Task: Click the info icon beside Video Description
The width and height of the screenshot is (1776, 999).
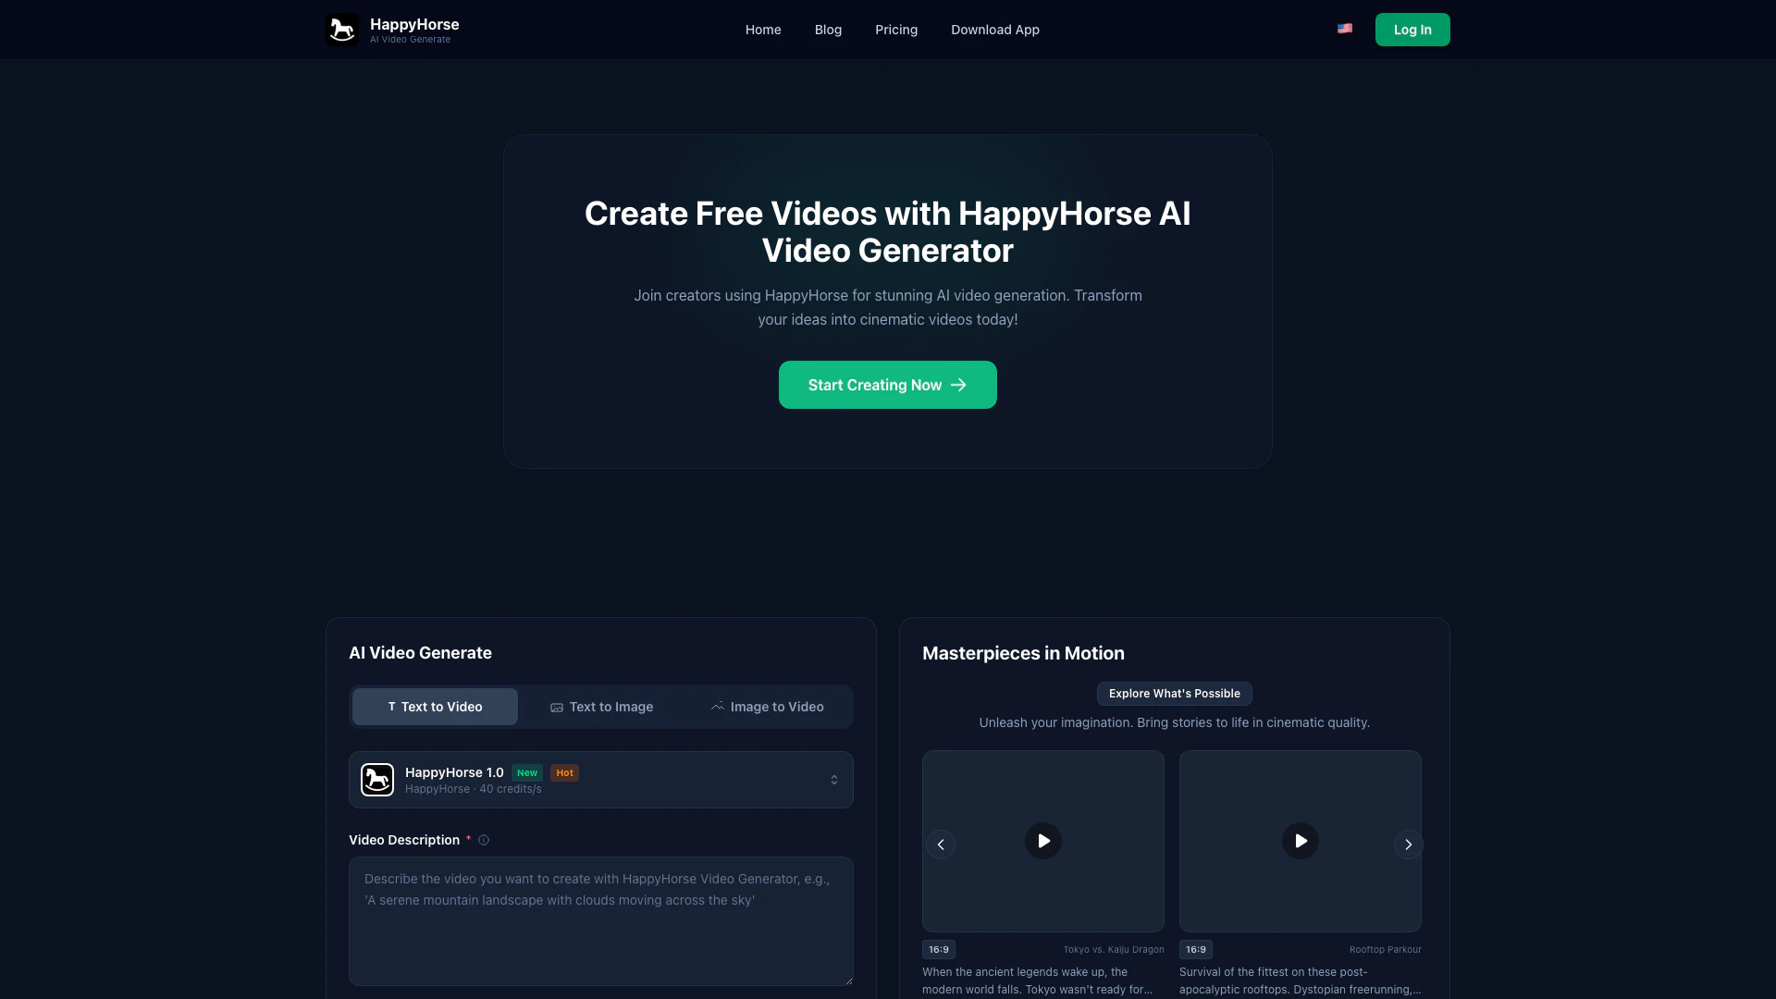Action: [484, 840]
